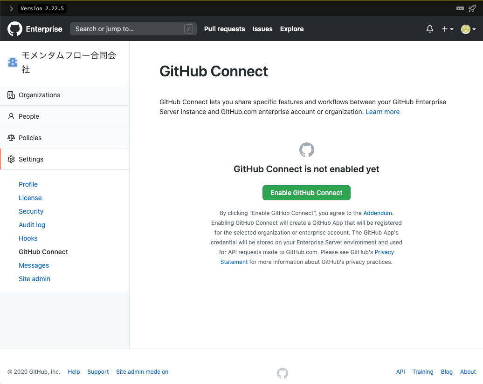Open the footer API link
483x384 pixels.
(400, 372)
